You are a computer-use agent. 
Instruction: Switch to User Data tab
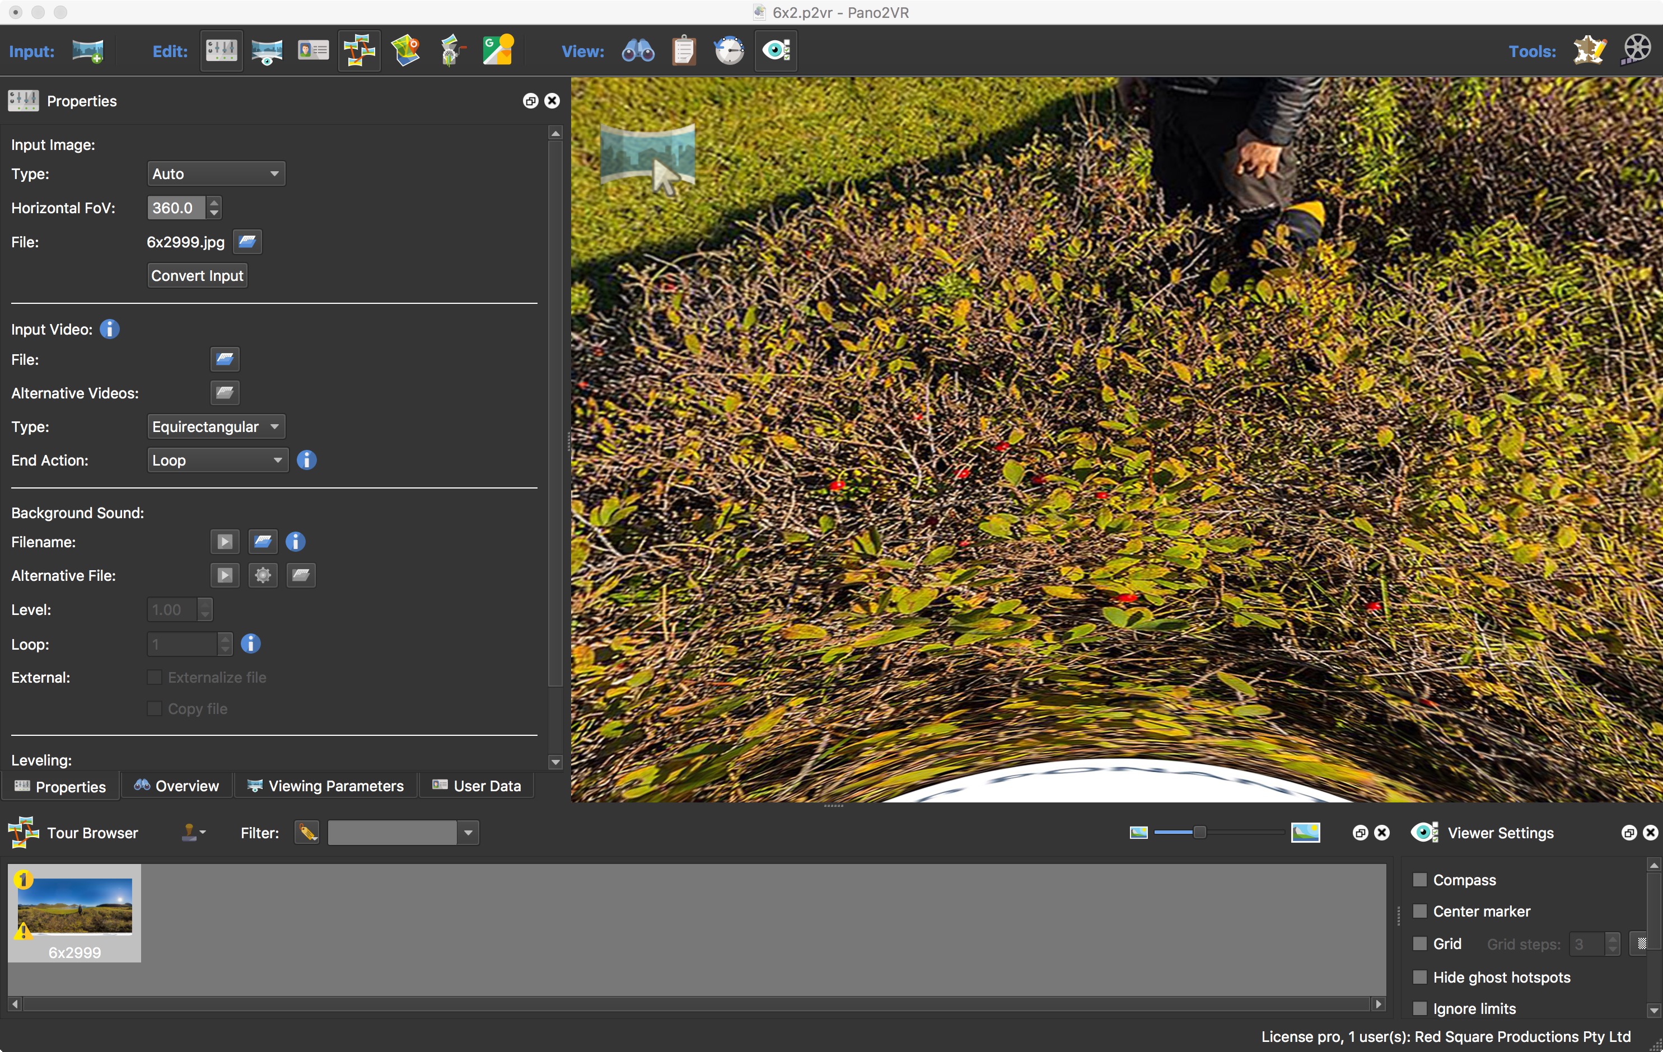point(476,786)
